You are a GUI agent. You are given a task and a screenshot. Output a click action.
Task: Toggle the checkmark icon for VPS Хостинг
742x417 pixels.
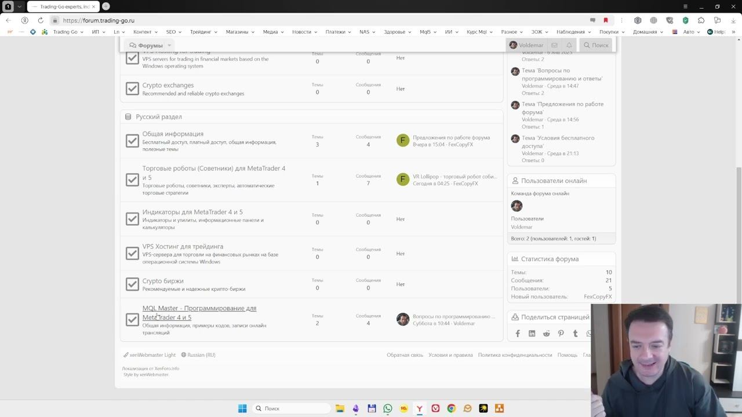[132, 253]
